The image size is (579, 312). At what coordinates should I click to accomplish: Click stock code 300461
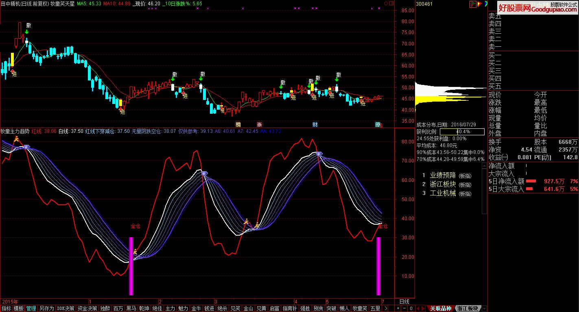pyautogui.click(x=424, y=4)
